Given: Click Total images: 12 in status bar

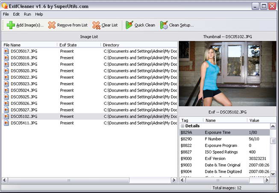Looking at the screenshot, I should 227,188.
